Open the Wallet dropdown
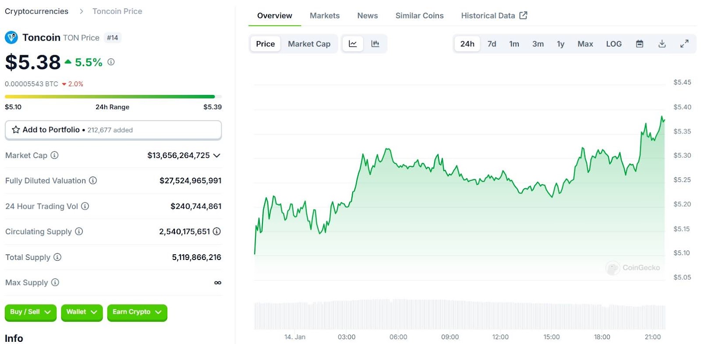 (82, 312)
